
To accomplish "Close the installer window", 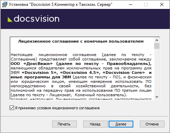I will click(162, 4).
